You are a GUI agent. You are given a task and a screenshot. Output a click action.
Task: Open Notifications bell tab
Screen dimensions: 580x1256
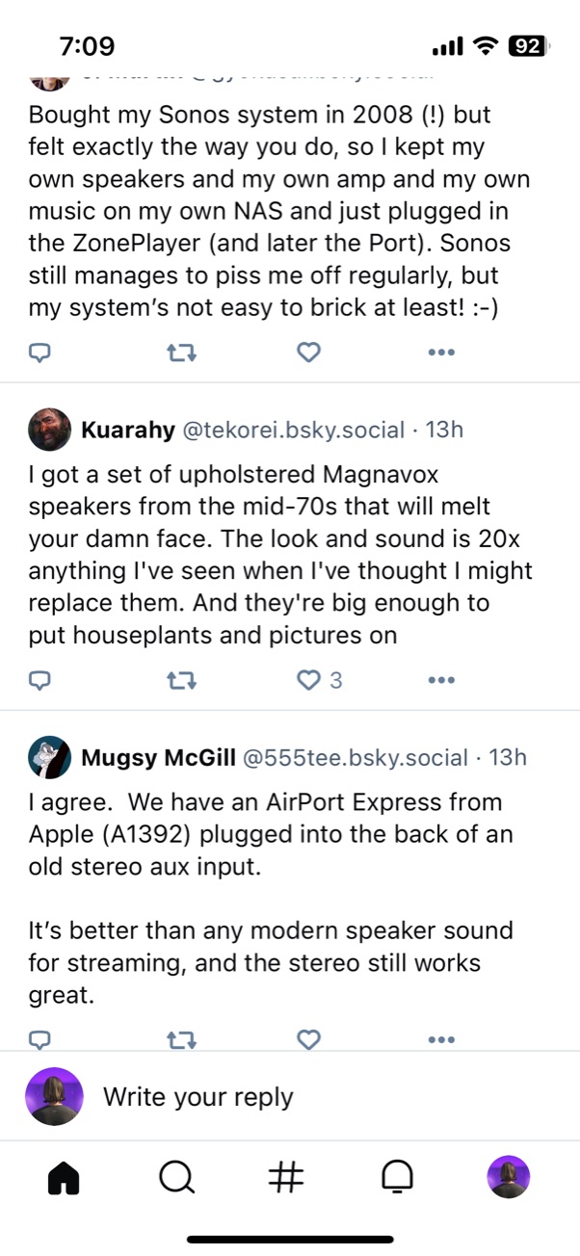(x=398, y=1176)
